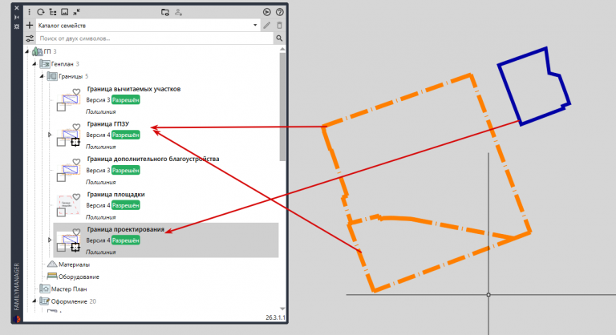Viewport: 616px width, 335px height.
Task: Toggle the thumbnail preview icon
Action: coord(65,12)
